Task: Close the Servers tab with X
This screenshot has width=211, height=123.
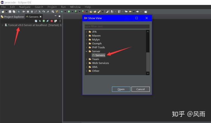Action: click(x=40, y=17)
